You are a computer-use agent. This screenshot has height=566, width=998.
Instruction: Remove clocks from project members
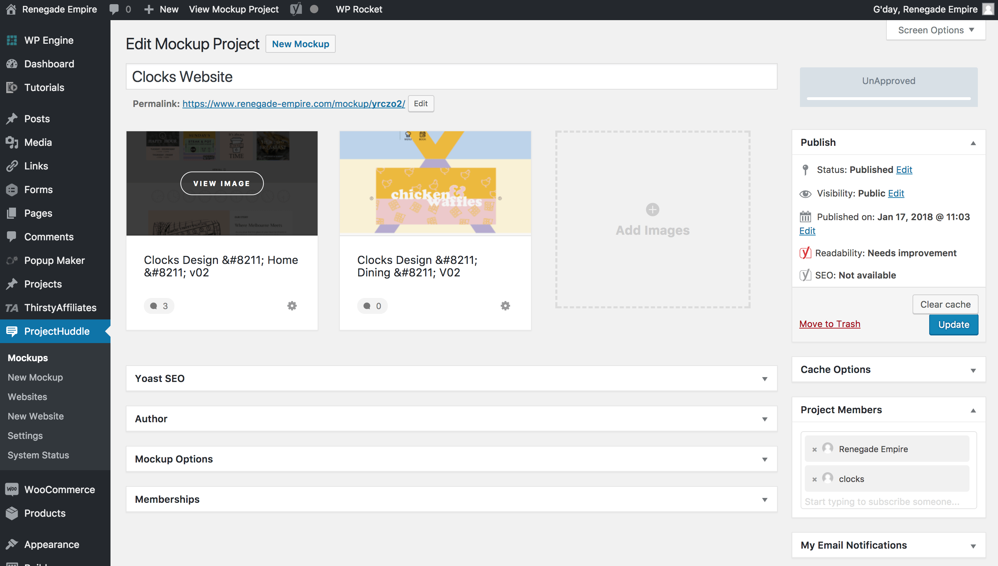coord(814,479)
